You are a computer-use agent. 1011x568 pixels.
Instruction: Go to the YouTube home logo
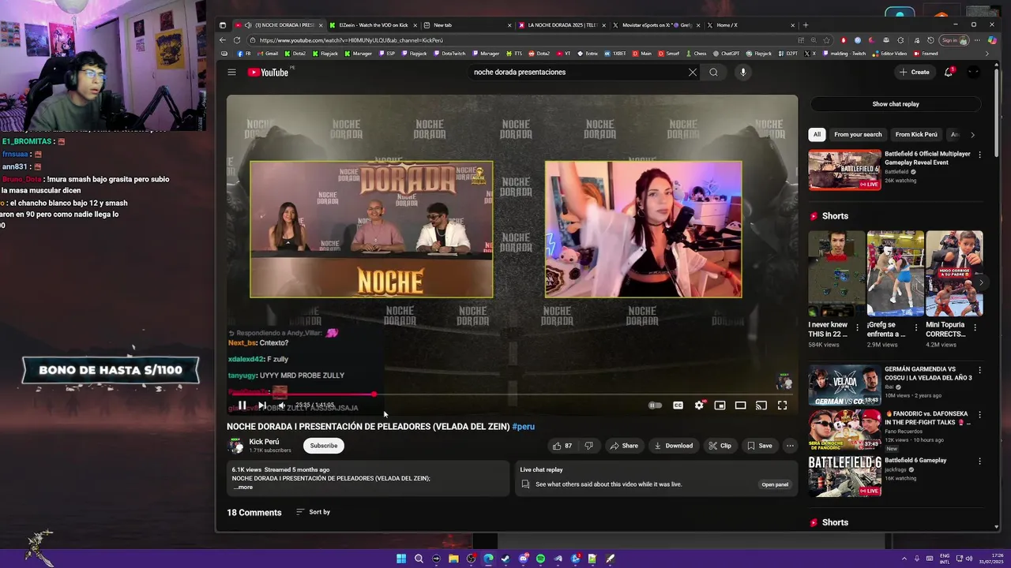tap(269, 72)
